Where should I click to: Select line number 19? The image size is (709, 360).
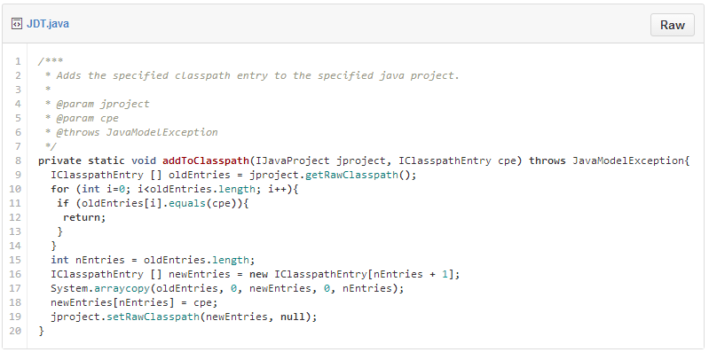click(17, 317)
